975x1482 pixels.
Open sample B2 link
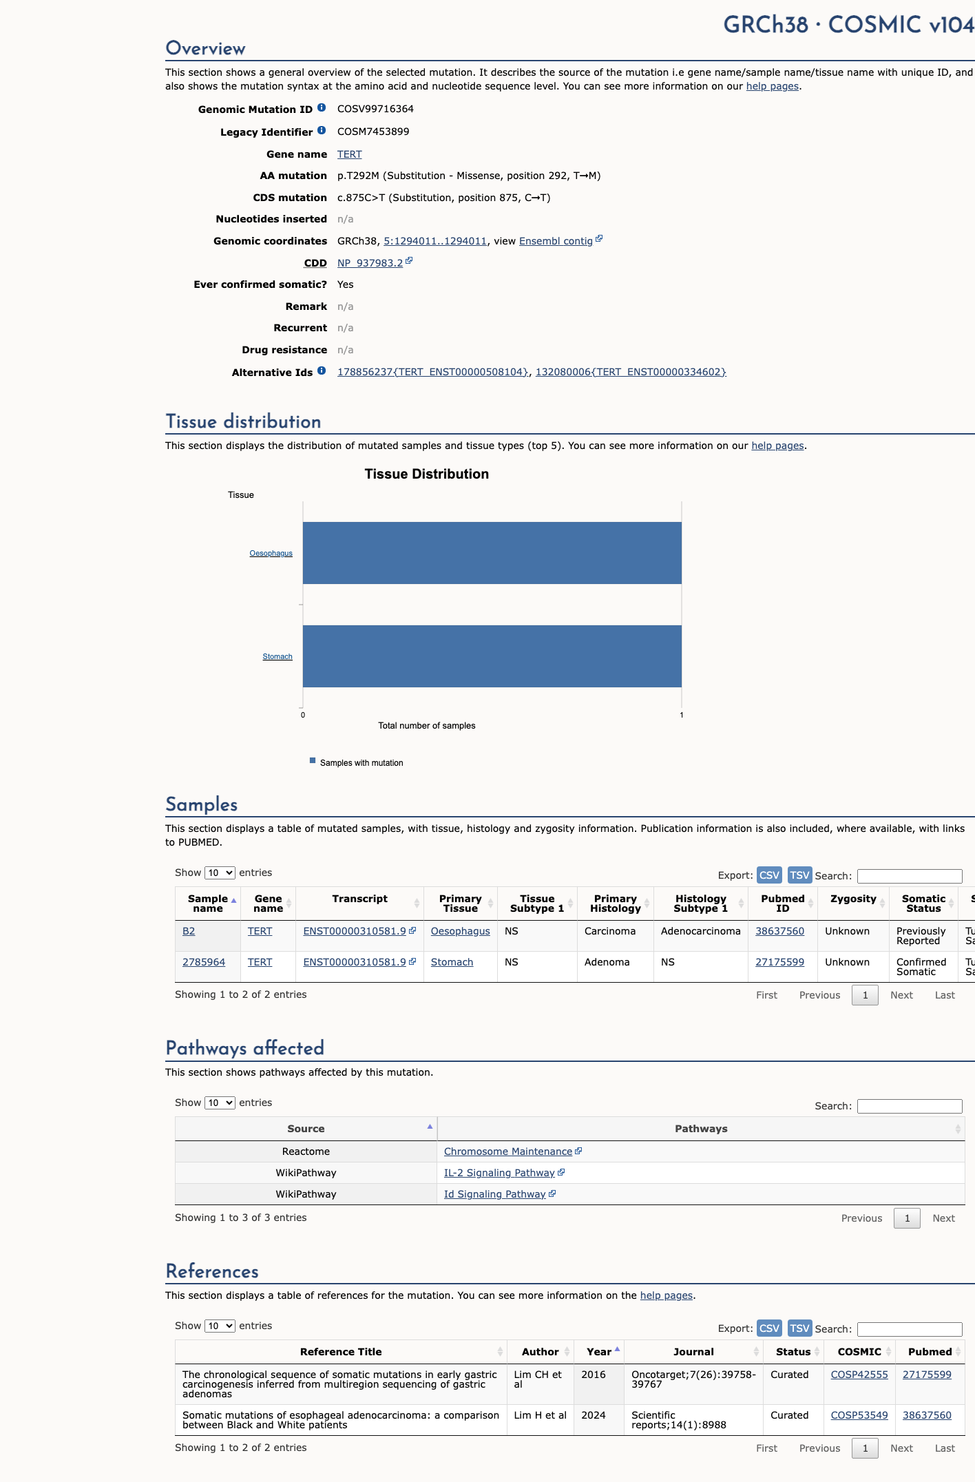(189, 931)
